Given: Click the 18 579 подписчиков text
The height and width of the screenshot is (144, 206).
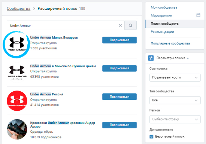Looking at the screenshot, I should [46, 137].
